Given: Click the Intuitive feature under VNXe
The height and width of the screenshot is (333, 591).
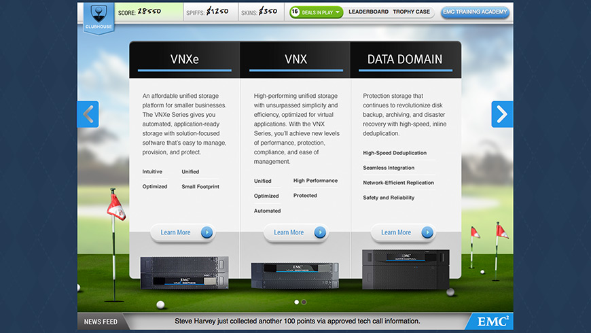Looking at the screenshot, I should 152,171.
